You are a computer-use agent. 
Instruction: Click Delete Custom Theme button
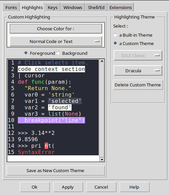click(x=138, y=85)
